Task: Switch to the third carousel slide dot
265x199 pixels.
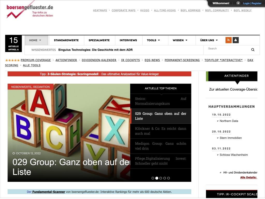Action: point(161,178)
